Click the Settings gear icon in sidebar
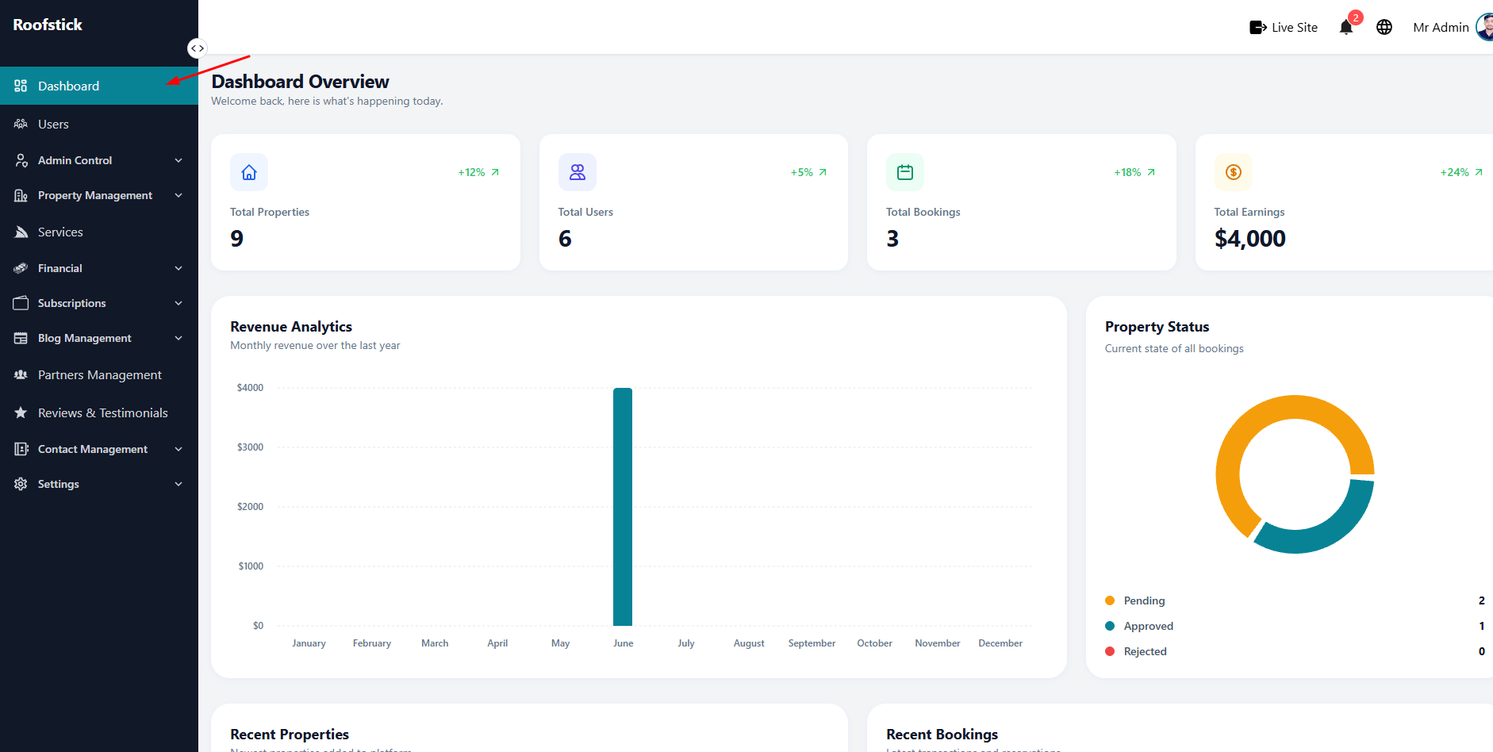The height and width of the screenshot is (752, 1493). tap(21, 484)
